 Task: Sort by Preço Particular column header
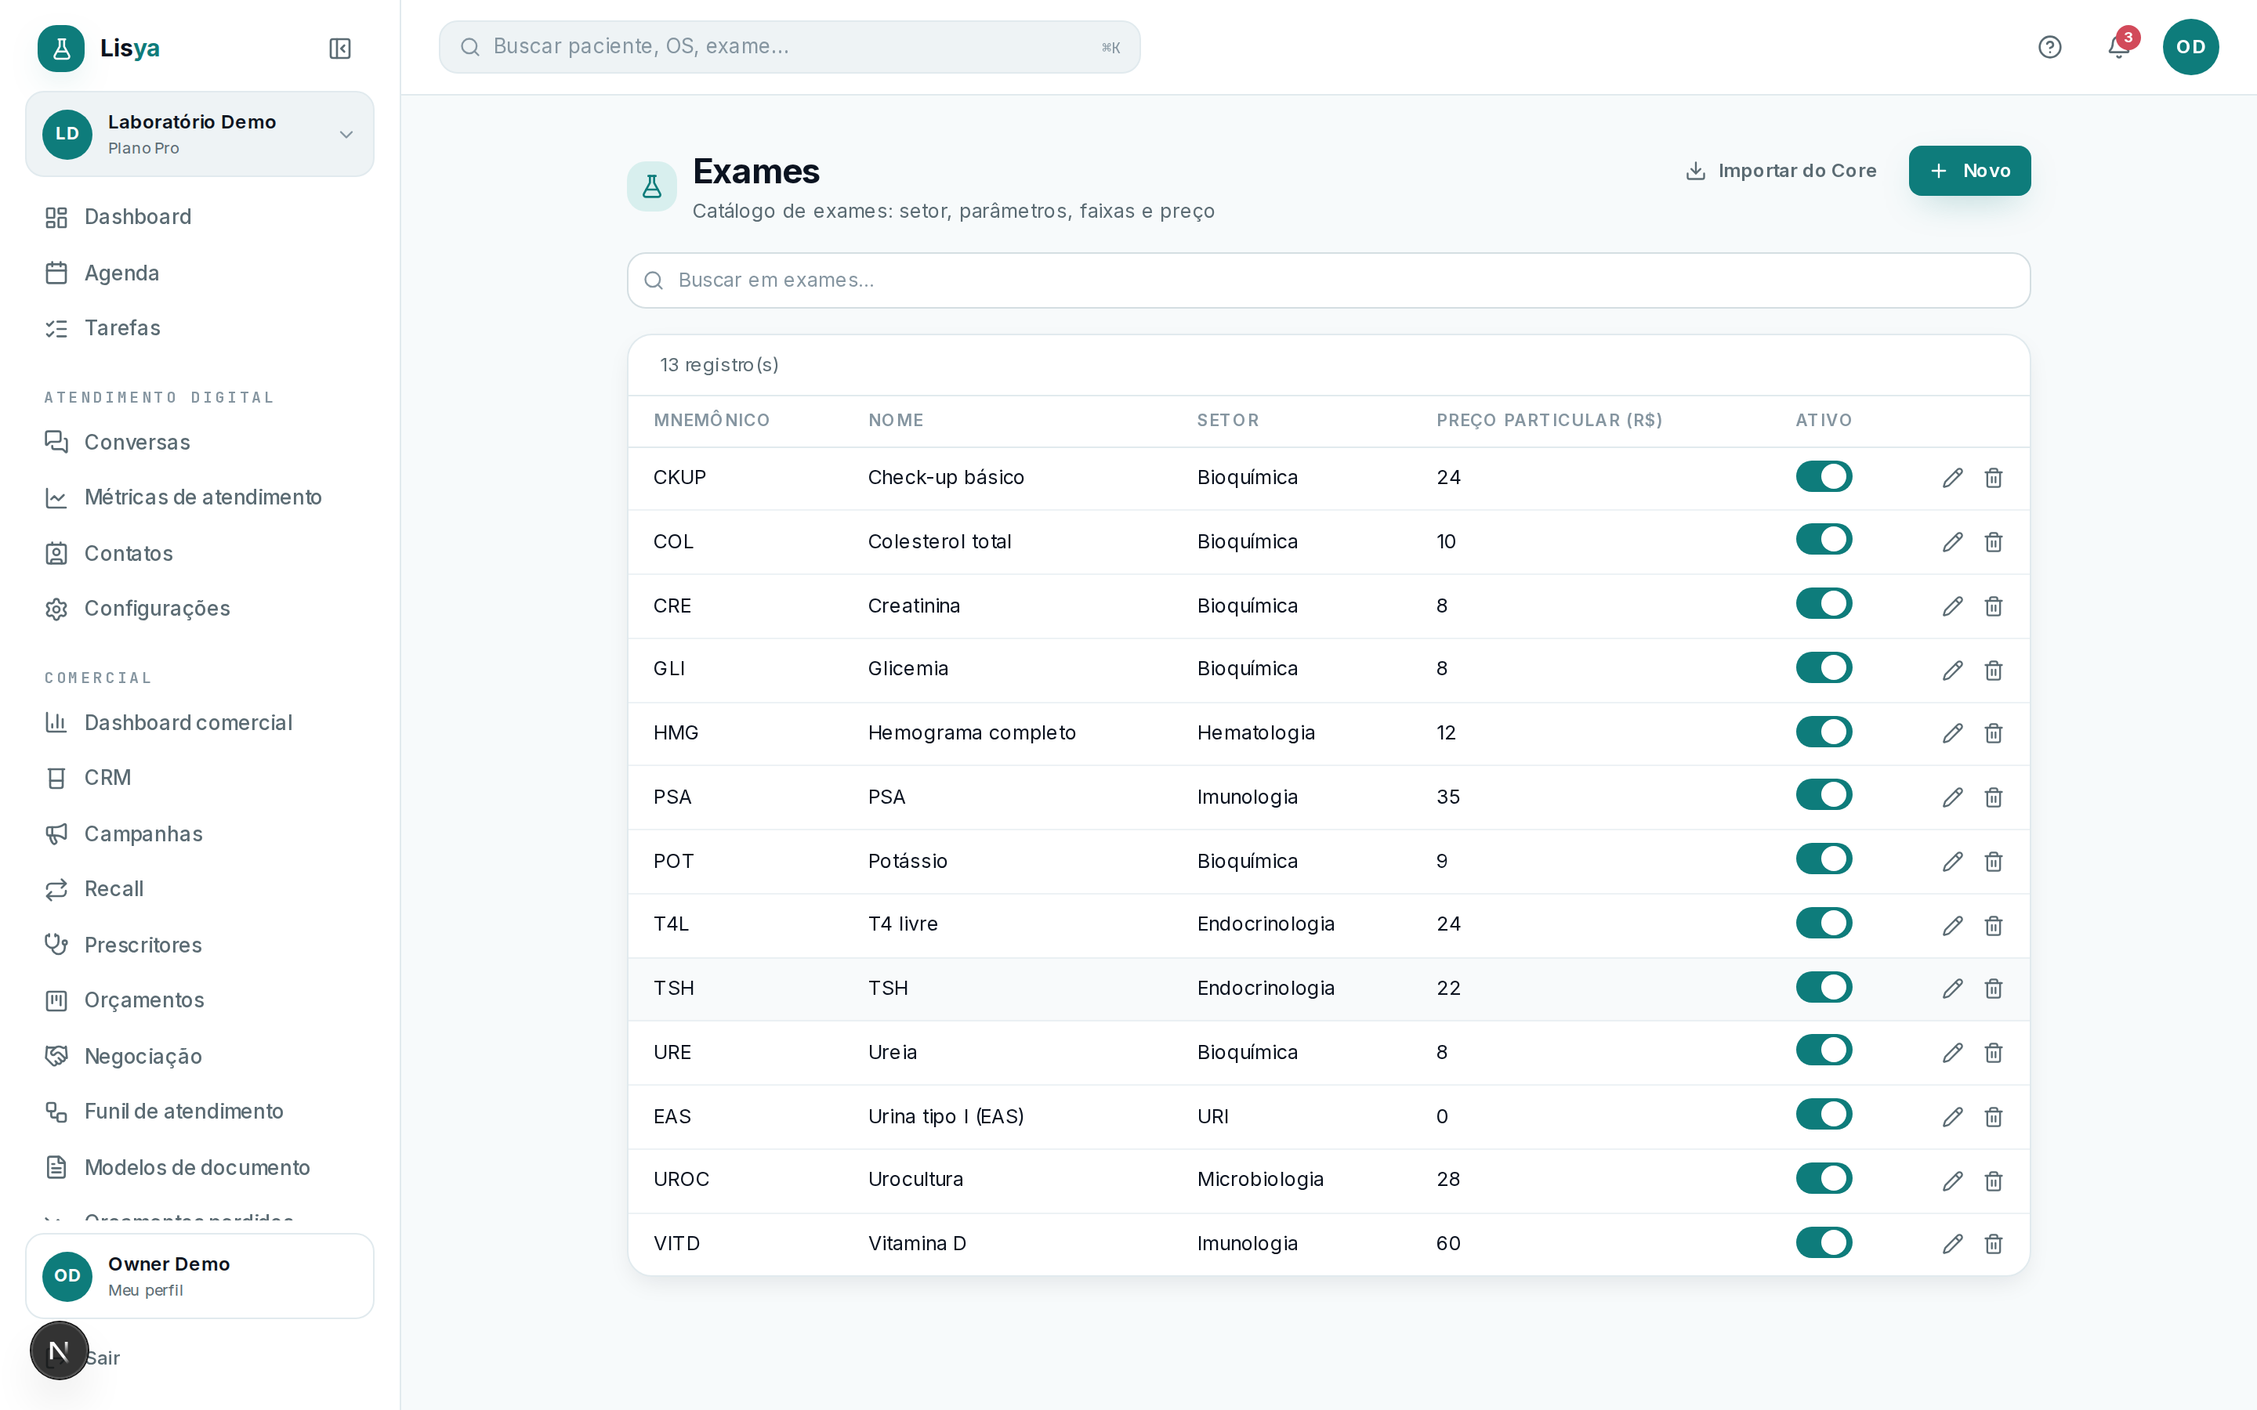1549,421
